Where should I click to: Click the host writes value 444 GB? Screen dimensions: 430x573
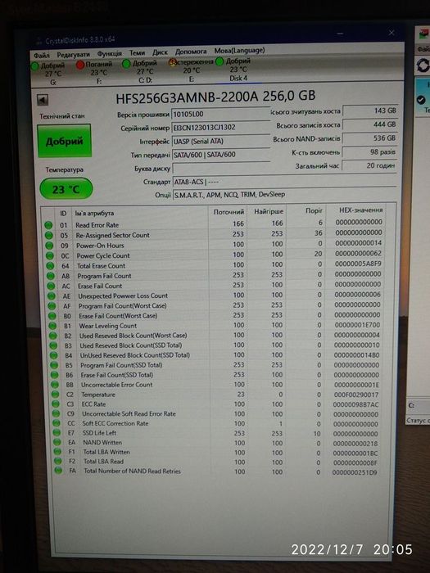(369, 124)
